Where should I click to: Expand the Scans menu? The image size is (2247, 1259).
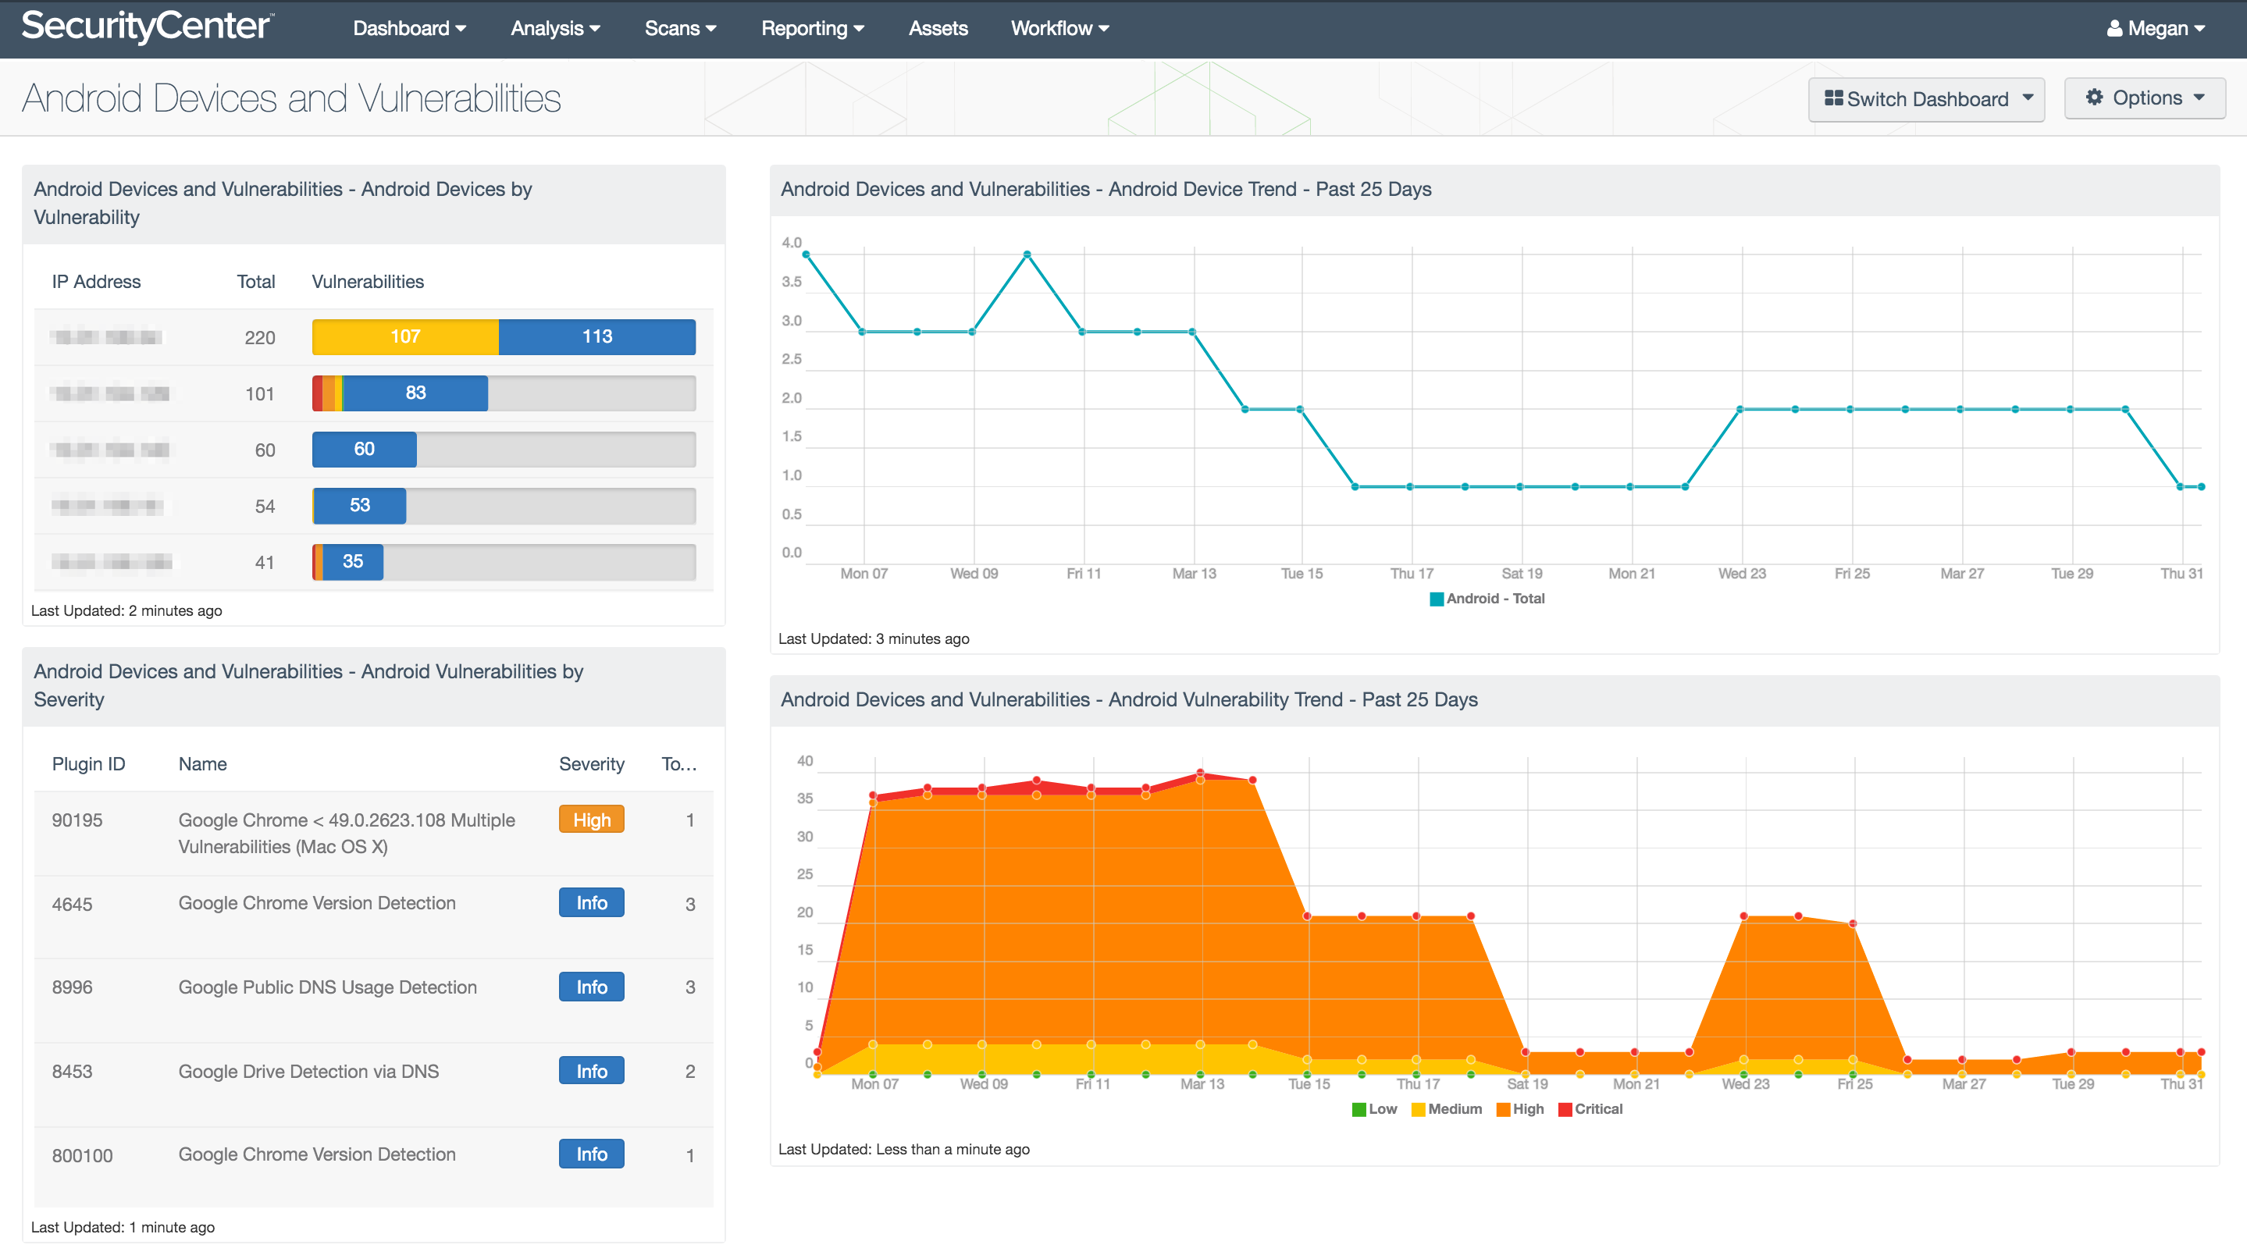681,28
